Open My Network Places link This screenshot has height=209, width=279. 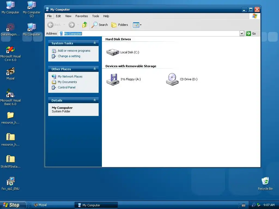(70, 76)
